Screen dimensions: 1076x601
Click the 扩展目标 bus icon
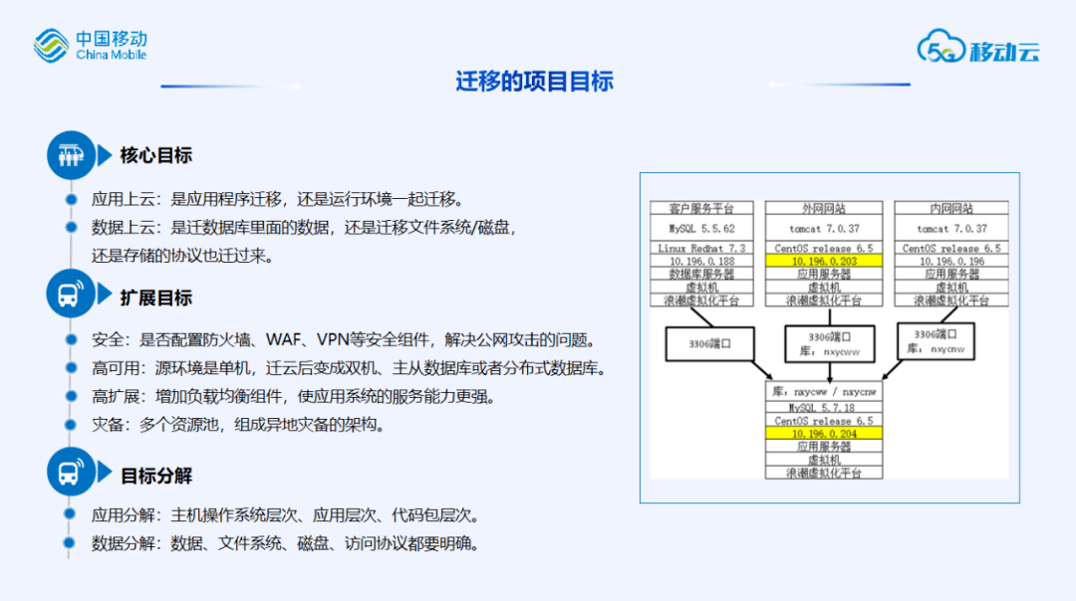click(72, 294)
